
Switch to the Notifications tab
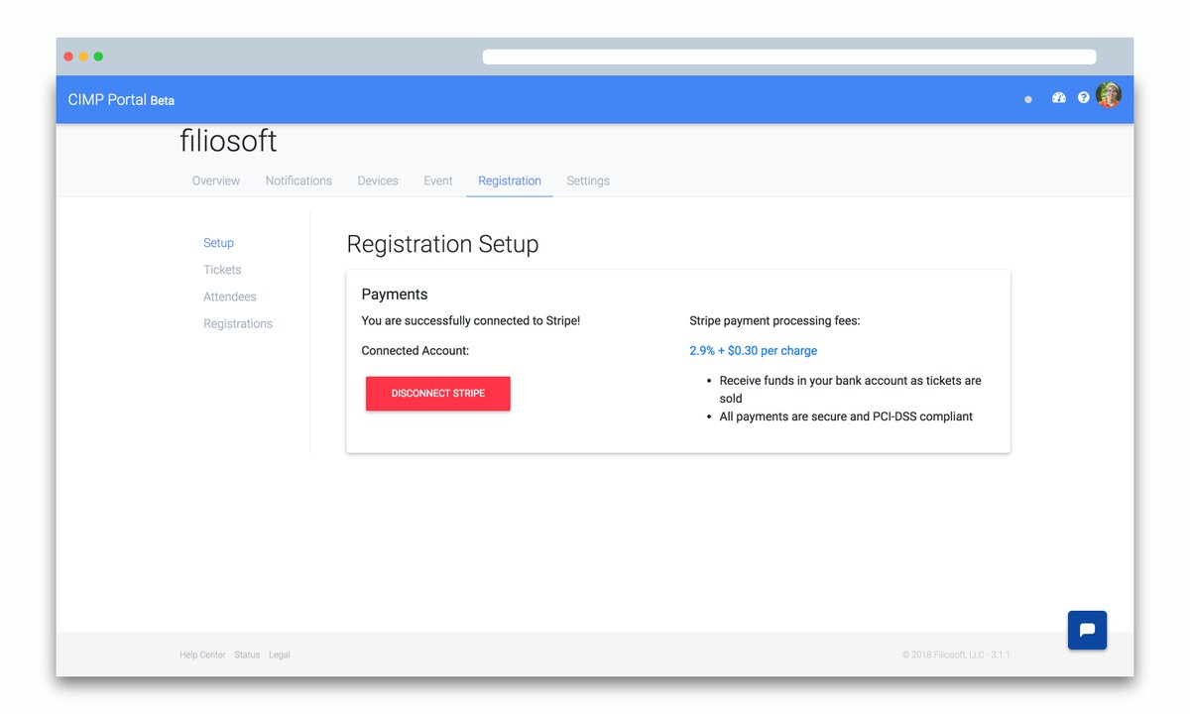click(x=298, y=180)
